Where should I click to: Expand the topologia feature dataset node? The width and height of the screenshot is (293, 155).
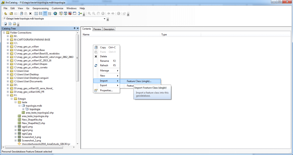(23, 109)
